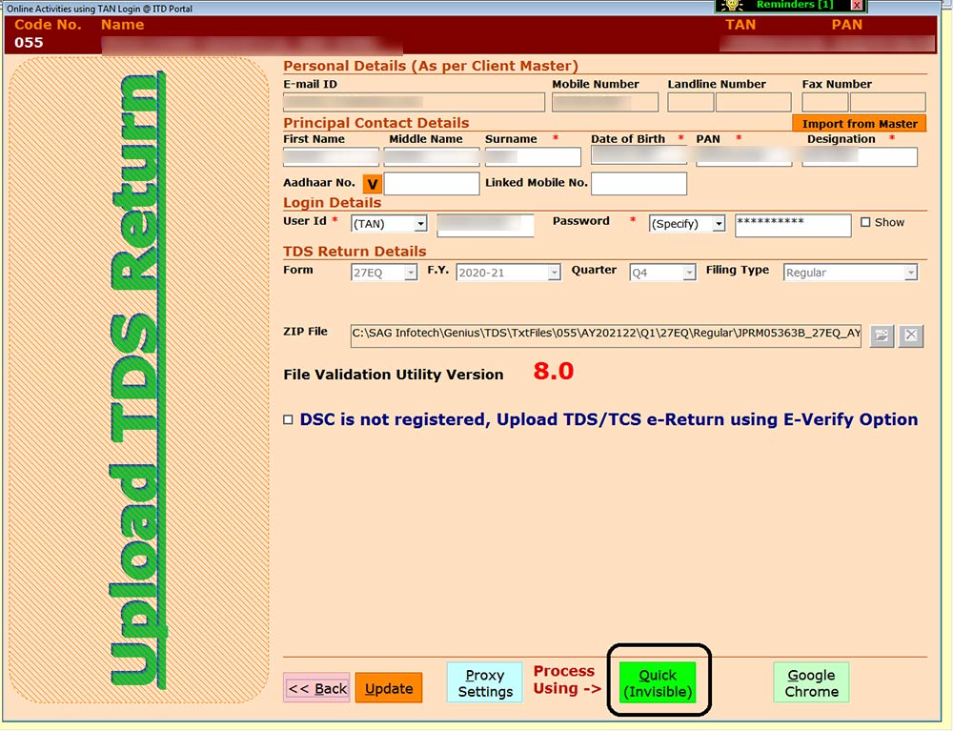Open the Form 27EQ dropdown
Viewport: 953px width, 731px height.
[411, 274]
